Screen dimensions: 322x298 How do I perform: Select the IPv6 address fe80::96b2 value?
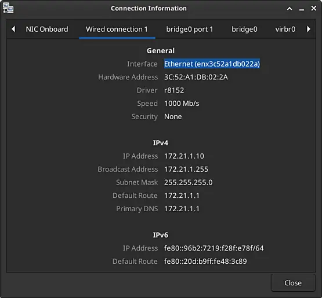click(x=214, y=248)
